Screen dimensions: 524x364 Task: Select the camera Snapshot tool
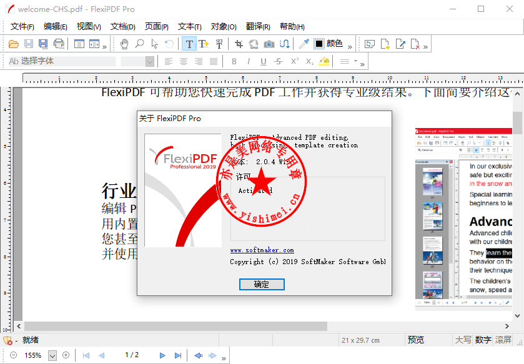269,44
